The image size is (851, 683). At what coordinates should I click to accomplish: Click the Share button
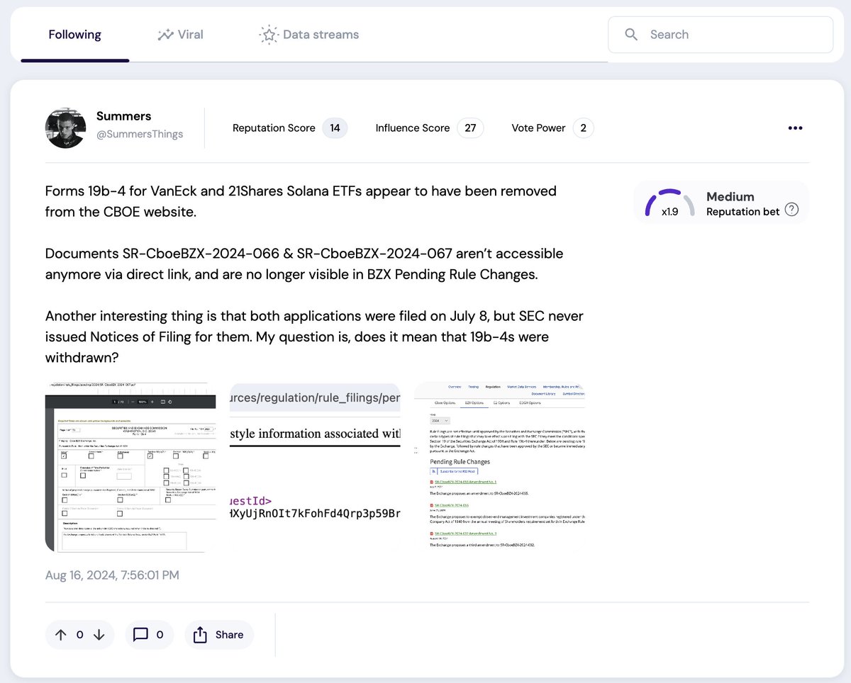[x=219, y=635]
